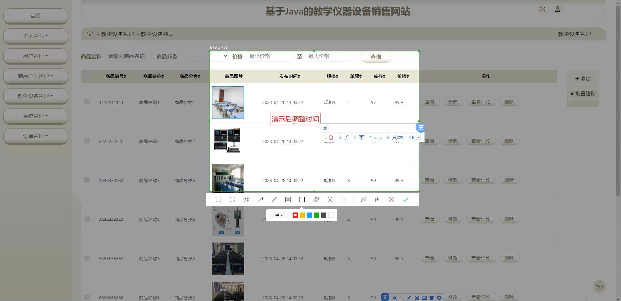Image resolution: width=621 pixels, height=301 pixels.
Task: Click the 批量删除 button
Action: 583,94
